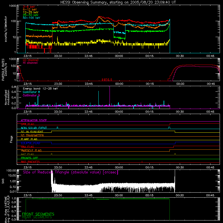
Task: Click the Size of Reduced Triangle caption
Action: (71, 172)
